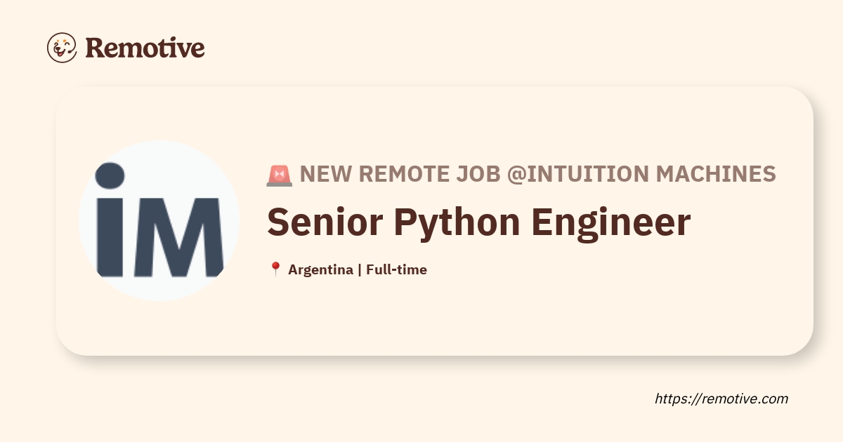843x442 pixels.
Task: Click the red location pin icon
Action: coord(275,269)
